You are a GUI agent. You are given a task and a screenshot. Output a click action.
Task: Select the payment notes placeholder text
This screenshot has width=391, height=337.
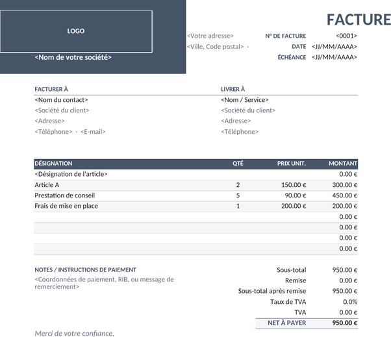104,283
